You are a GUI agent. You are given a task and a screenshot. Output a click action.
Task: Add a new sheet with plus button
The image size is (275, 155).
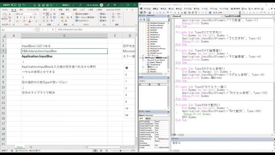pos(31,147)
